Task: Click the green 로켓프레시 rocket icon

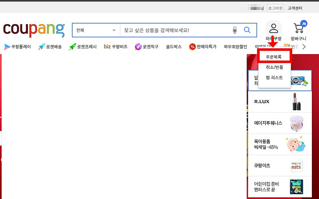Action: pos(72,47)
